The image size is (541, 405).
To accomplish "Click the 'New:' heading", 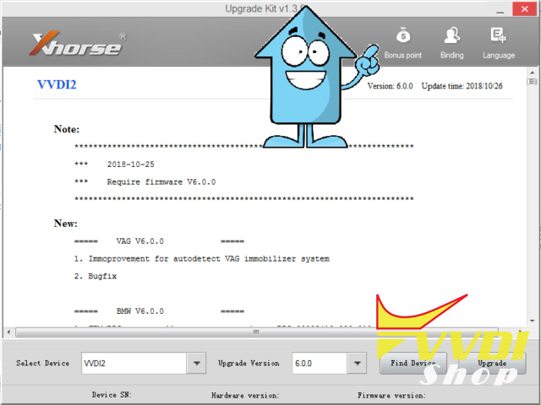I will coord(66,224).
